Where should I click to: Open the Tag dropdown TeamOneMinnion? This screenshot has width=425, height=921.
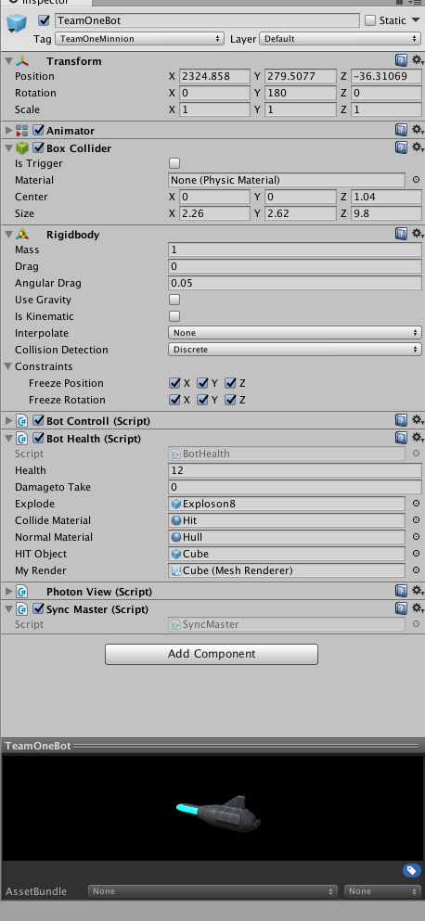(139, 39)
